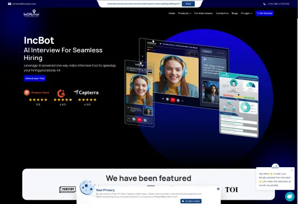Click the Unlock your Trial button
The height and width of the screenshot is (204, 298).
pyautogui.click(x=35, y=79)
